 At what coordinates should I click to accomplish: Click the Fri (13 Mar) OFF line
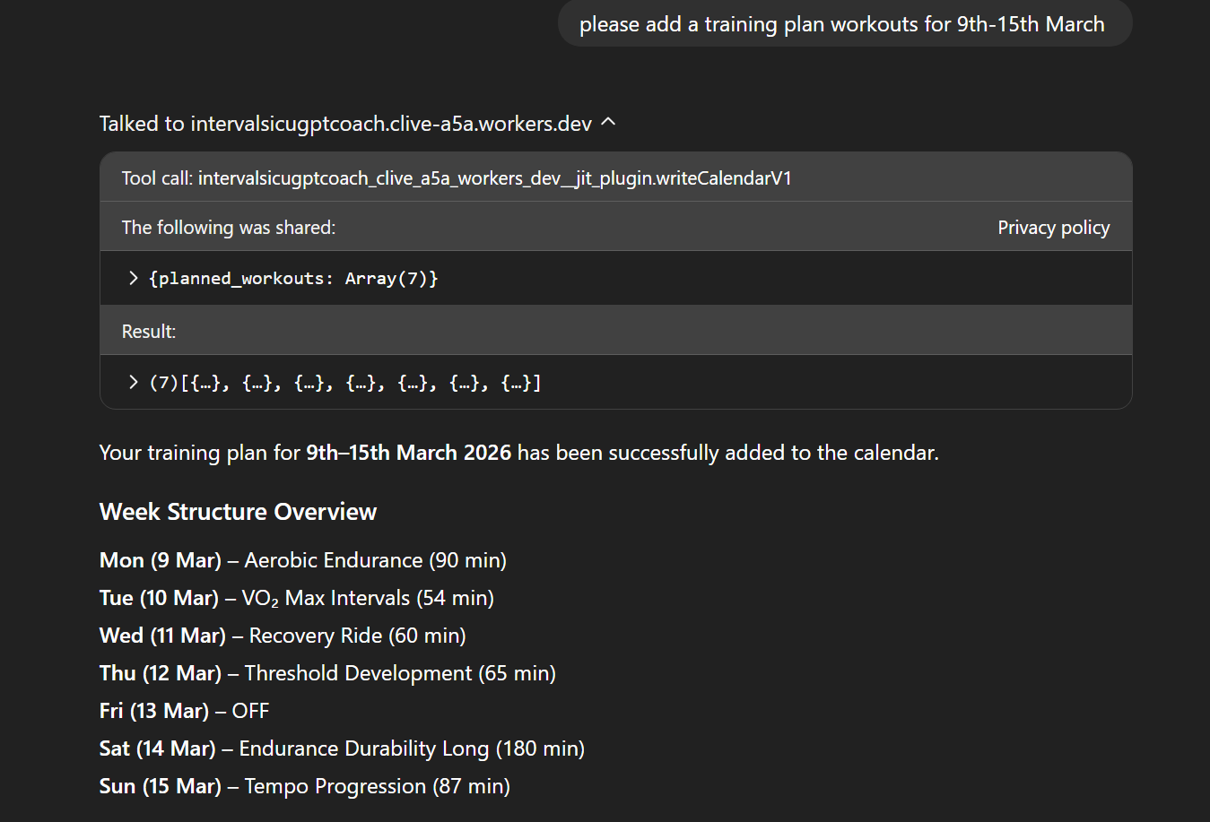(x=184, y=711)
